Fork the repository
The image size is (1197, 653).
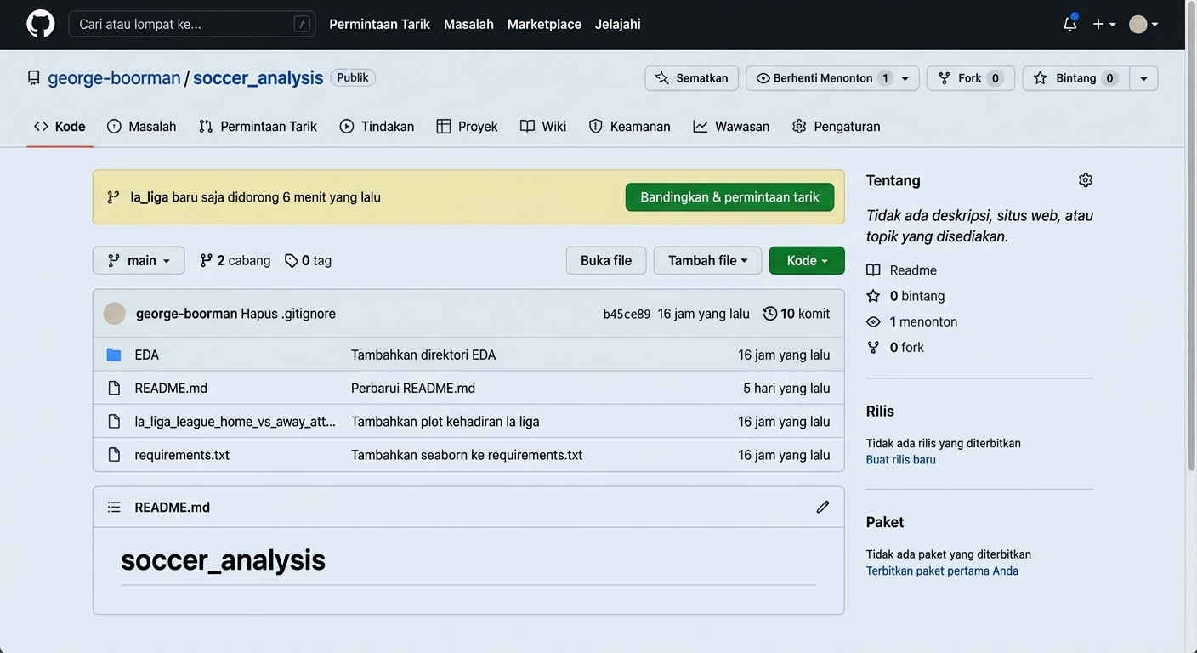point(971,78)
